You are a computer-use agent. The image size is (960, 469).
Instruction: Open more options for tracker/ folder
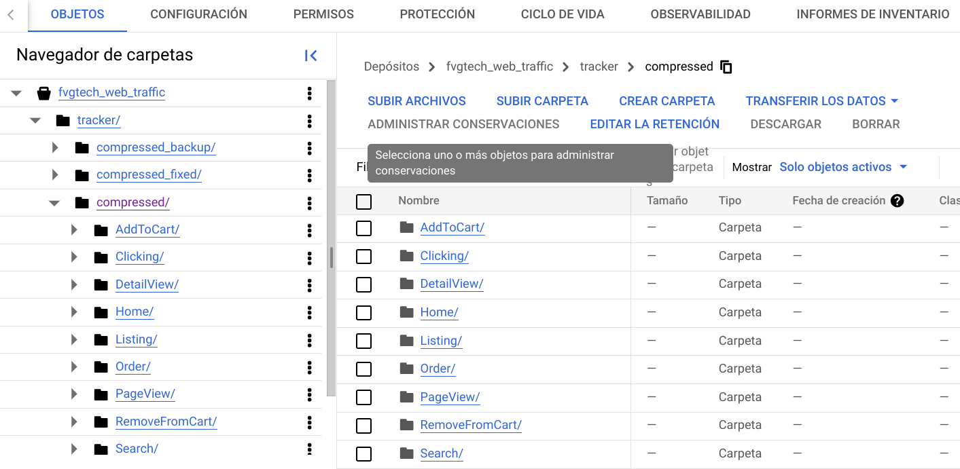310,121
